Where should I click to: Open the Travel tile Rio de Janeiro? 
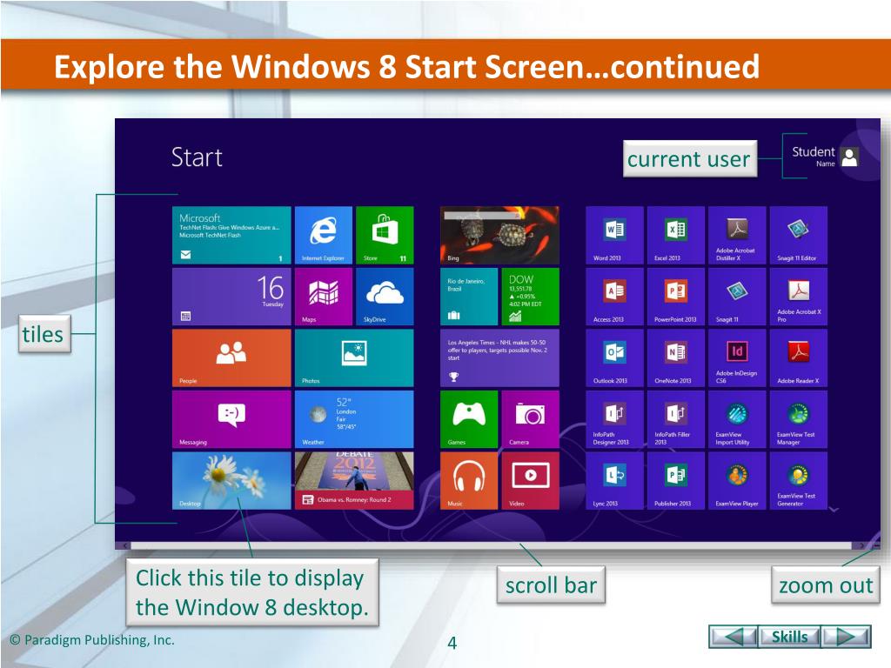click(x=469, y=297)
